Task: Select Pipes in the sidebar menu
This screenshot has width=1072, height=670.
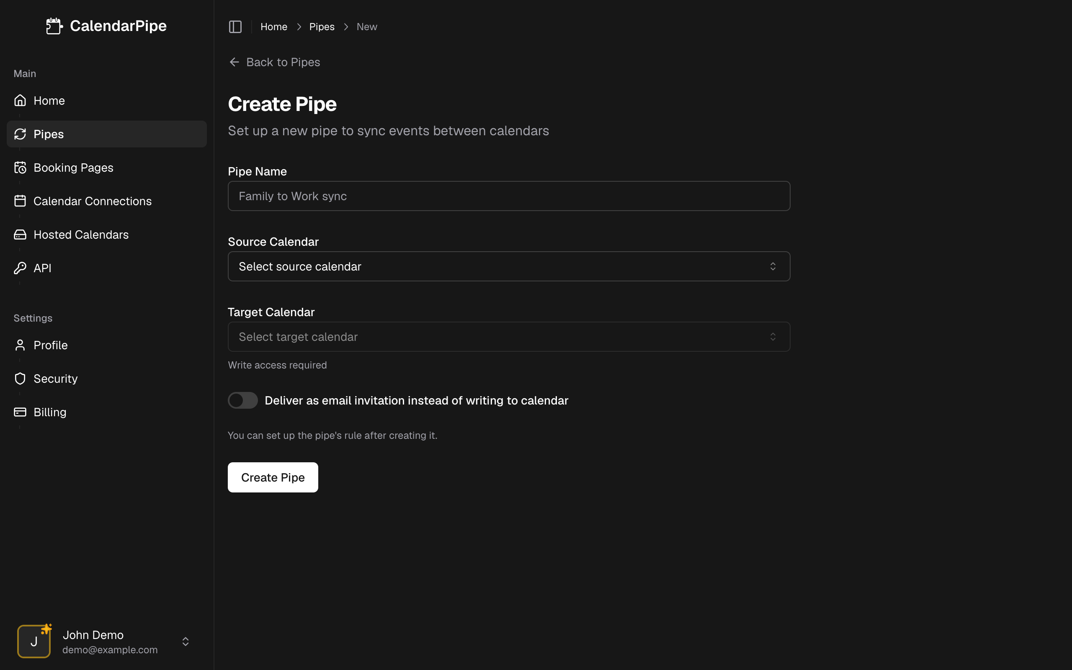Action: (x=107, y=134)
